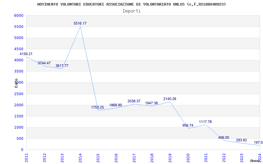Click the 2020 x-axis year label
Image resolution: width=263 pixels, height=164 pixels.
point(188,158)
